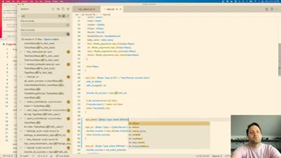Viewport: 281px width, 158px height.
Task: Switch to the sql_select.jai editor tab
Action: click(x=86, y=9)
